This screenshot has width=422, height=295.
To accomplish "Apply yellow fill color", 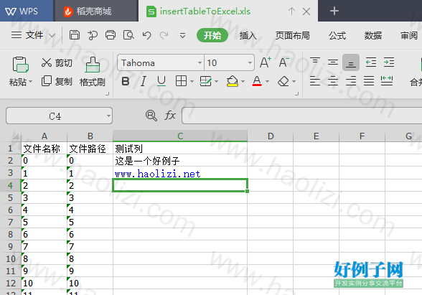I will 233,81.
